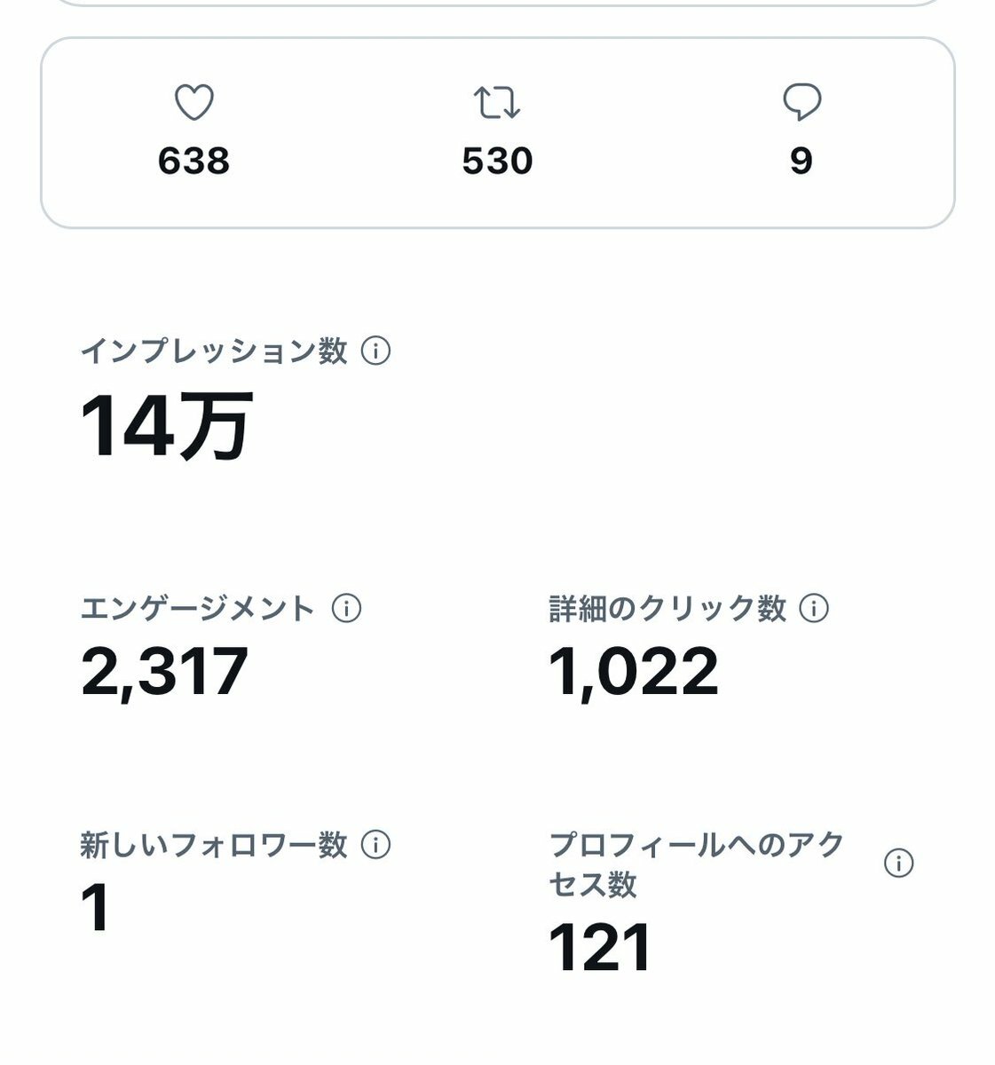Viewport: 995px width, 1065px height.
Task: Open info for インプレッション数
Action: point(376,351)
